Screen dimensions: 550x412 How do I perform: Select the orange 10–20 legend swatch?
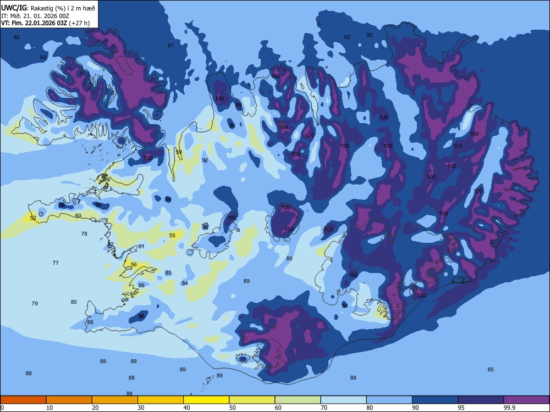[69, 400]
